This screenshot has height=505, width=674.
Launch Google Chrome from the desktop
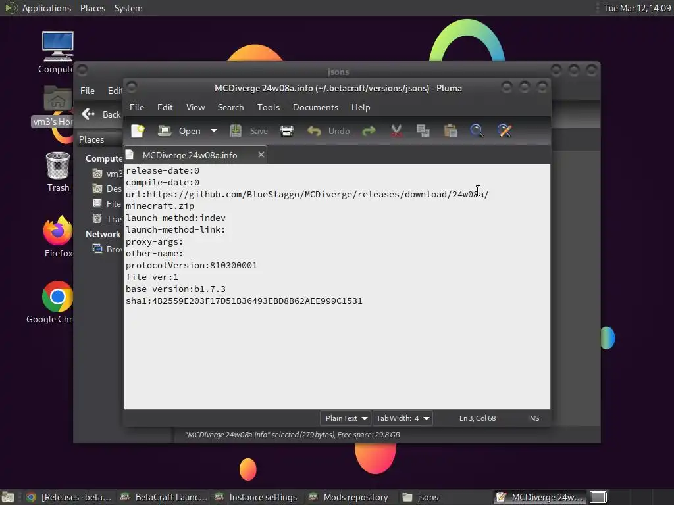[51, 302]
